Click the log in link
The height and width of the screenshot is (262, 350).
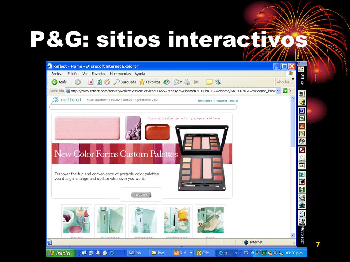tap(234, 101)
